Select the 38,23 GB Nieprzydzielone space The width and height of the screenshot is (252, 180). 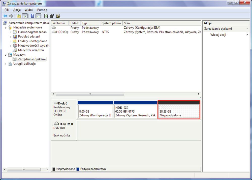coord(179,110)
